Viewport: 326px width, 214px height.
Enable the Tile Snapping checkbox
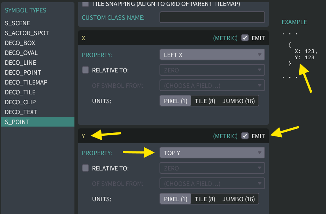click(x=85, y=4)
